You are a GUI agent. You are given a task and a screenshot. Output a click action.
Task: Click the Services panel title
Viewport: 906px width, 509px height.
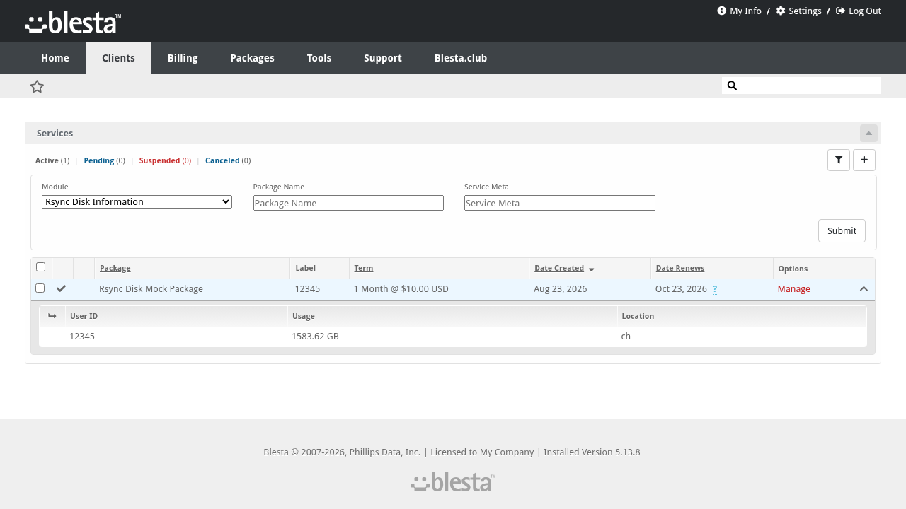click(55, 133)
